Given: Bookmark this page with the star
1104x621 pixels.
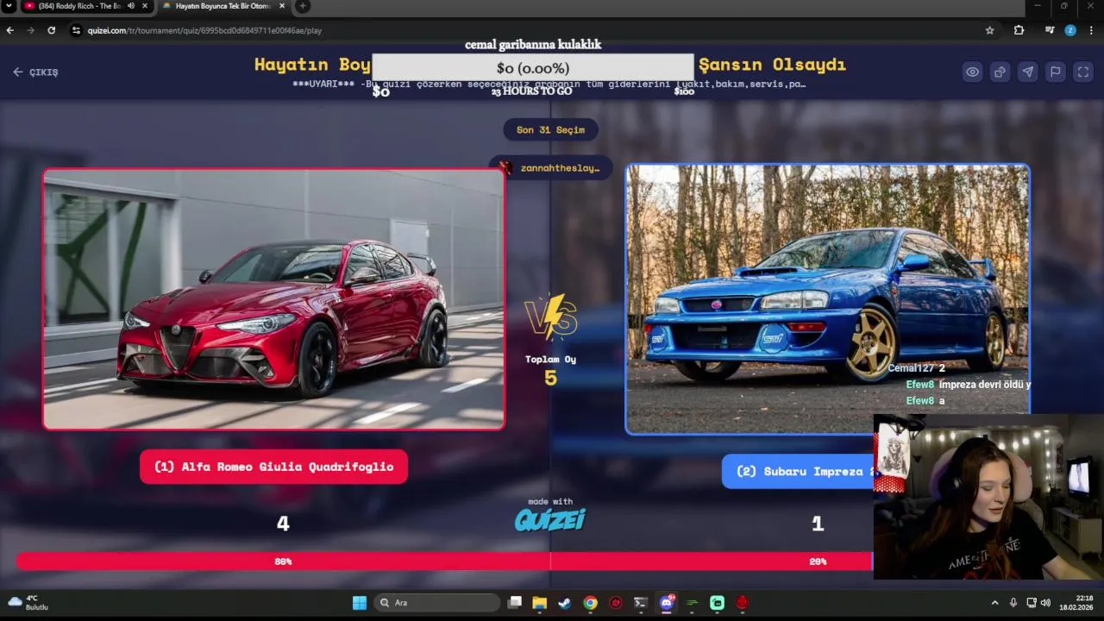Looking at the screenshot, I should 989,30.
